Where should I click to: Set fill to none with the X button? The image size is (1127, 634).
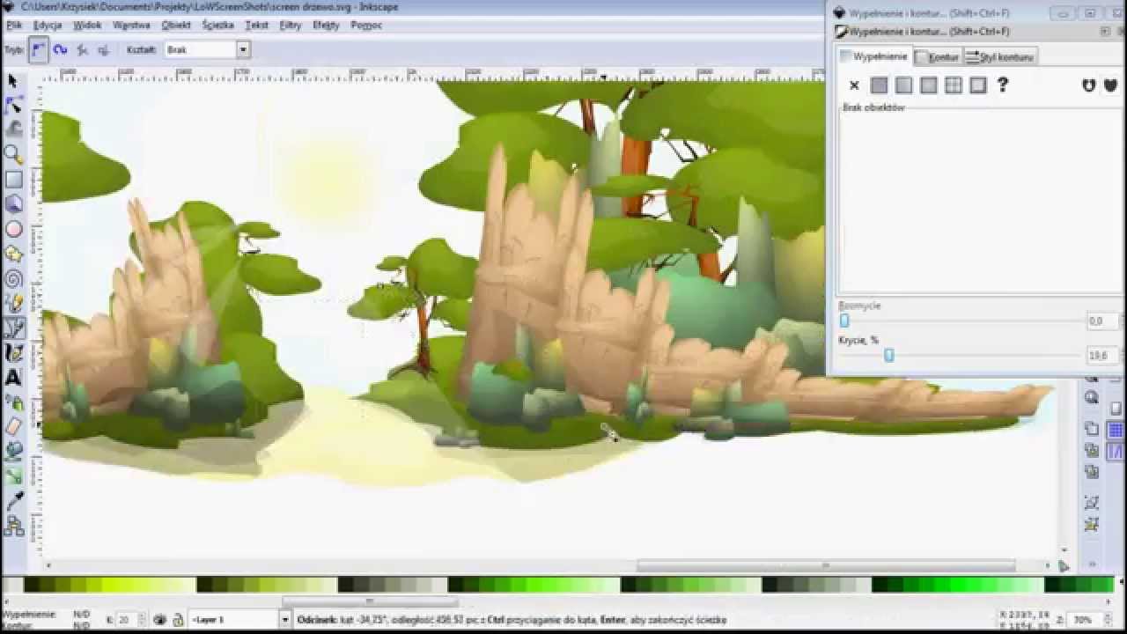(854, 85)
